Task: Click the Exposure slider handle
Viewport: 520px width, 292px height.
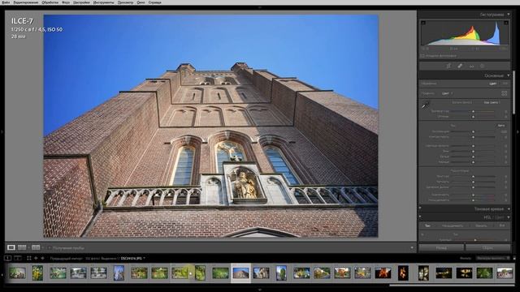Action: pyautogui.click(x=473, y=131)
